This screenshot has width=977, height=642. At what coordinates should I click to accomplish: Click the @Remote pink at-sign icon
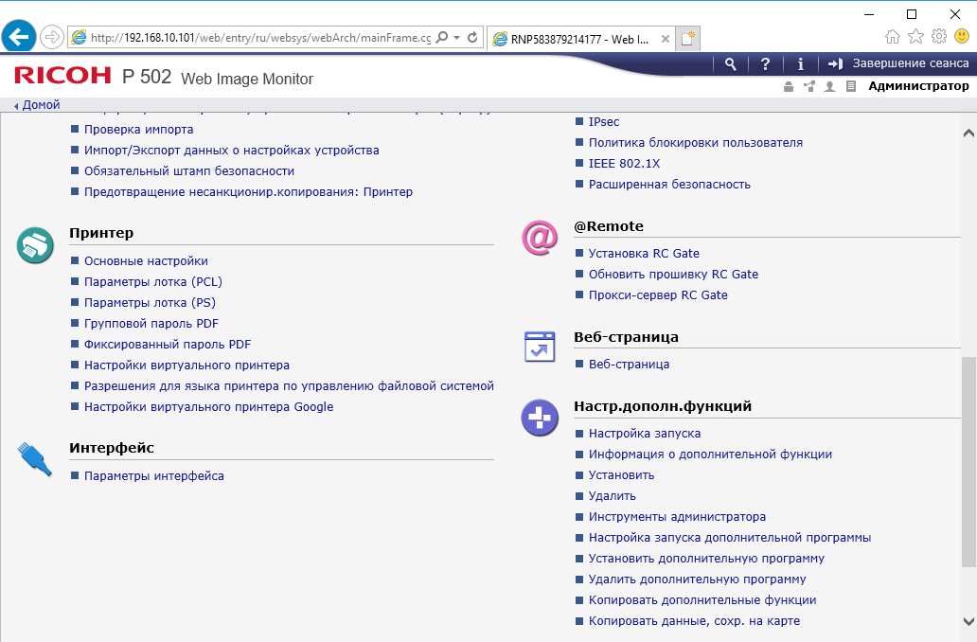pos(540,238)
